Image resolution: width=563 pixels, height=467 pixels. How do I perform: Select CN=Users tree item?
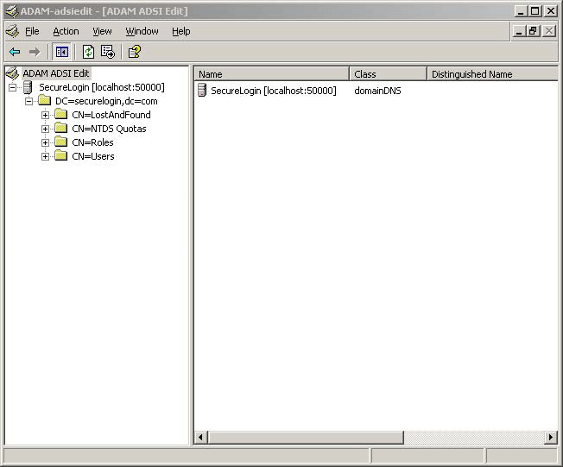[x=93, y=156]
